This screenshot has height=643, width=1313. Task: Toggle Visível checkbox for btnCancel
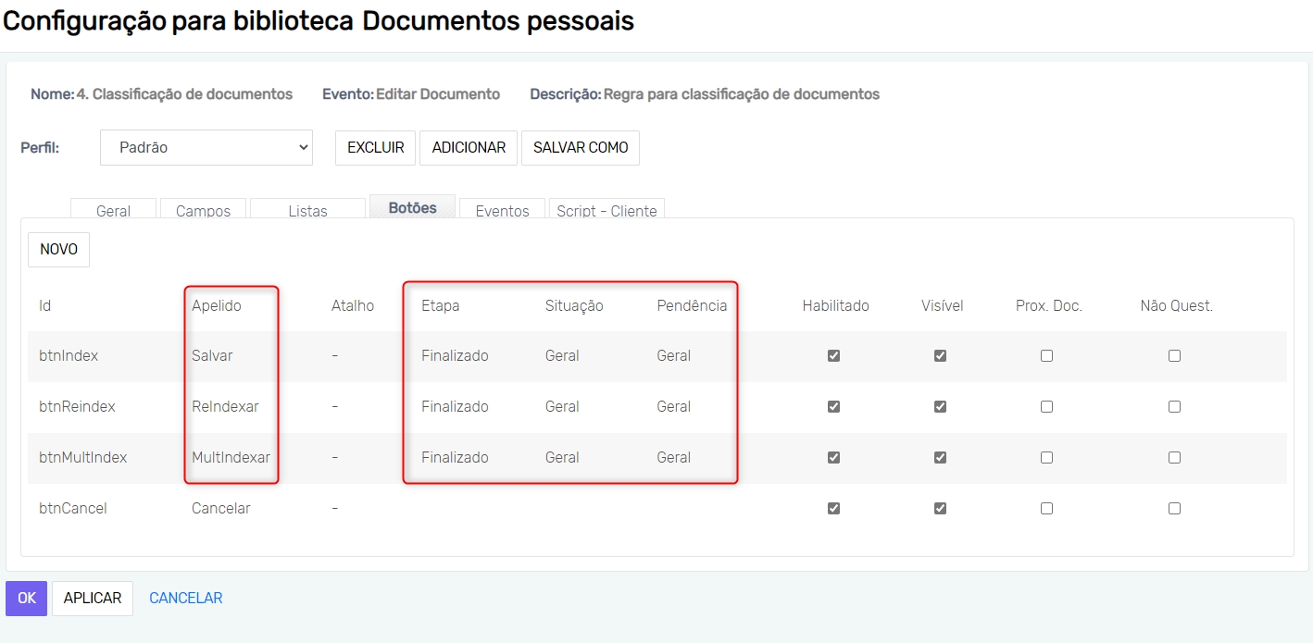point(940,508)
